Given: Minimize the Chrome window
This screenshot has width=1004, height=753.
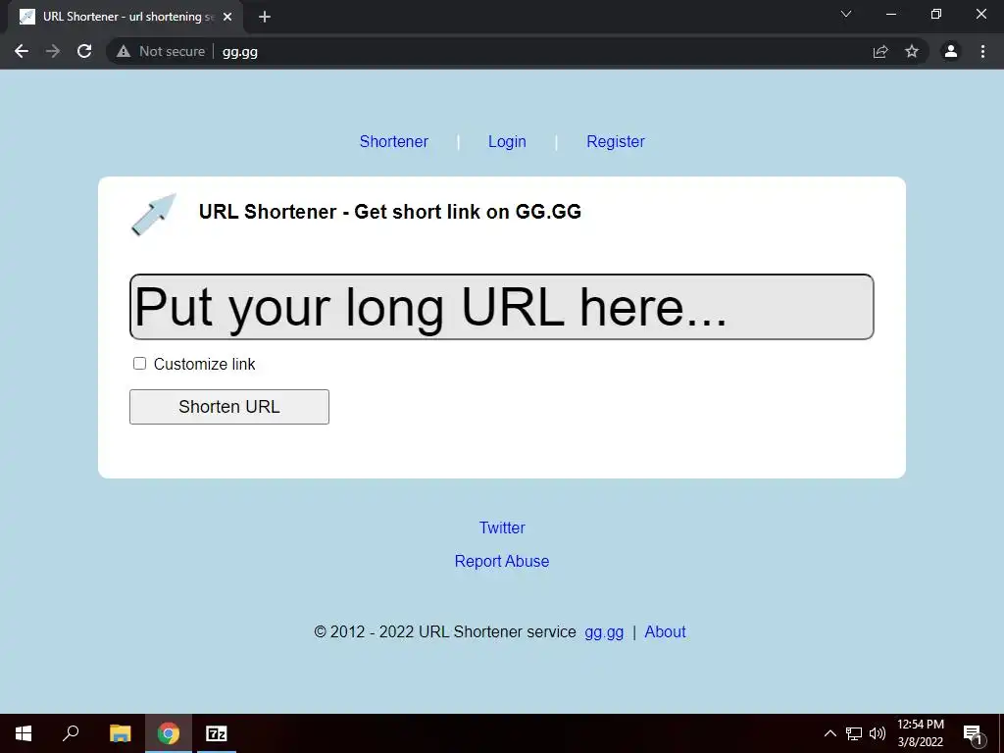Looking at the screenshot, I should click(890, 14).
